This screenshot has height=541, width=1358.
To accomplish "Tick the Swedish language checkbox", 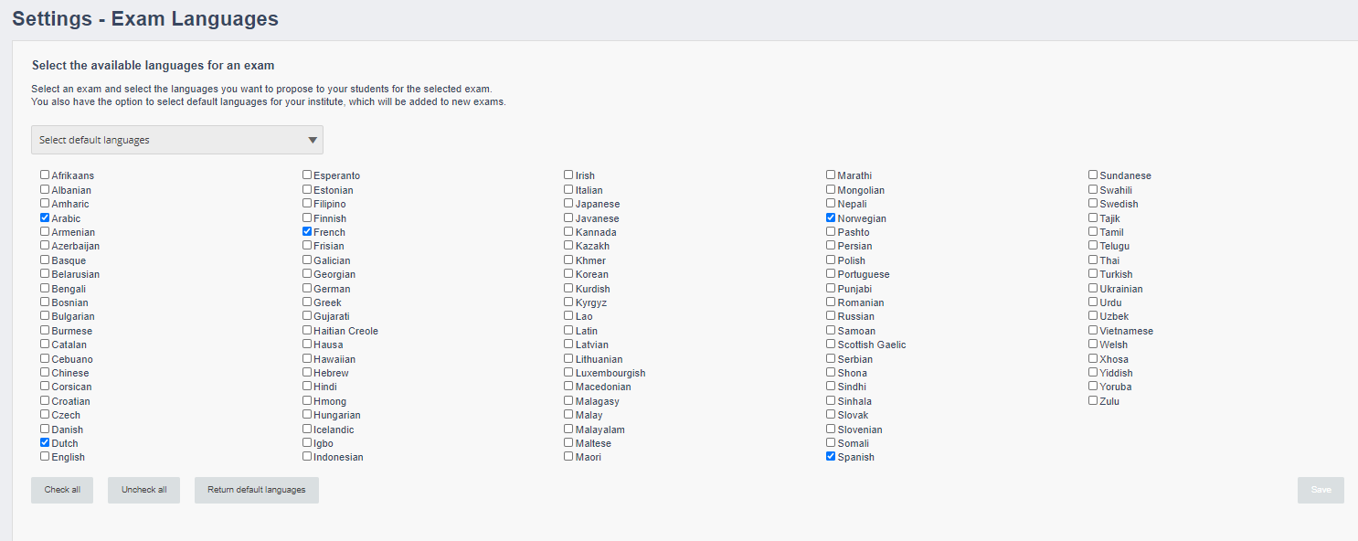I will (1093, 203).
